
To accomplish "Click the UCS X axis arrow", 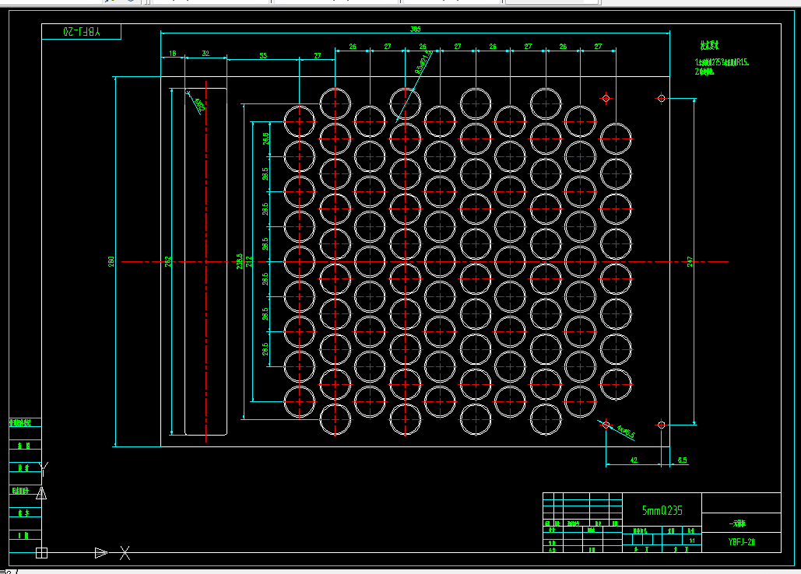I will 101,552.
